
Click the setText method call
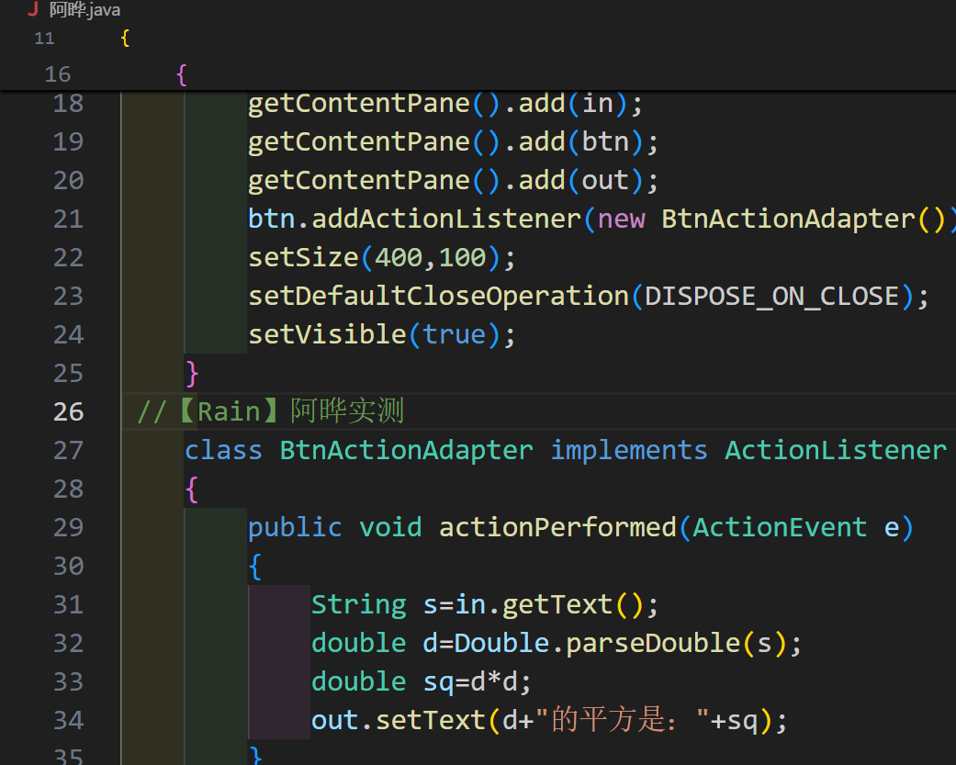click(x=431, y=721)
